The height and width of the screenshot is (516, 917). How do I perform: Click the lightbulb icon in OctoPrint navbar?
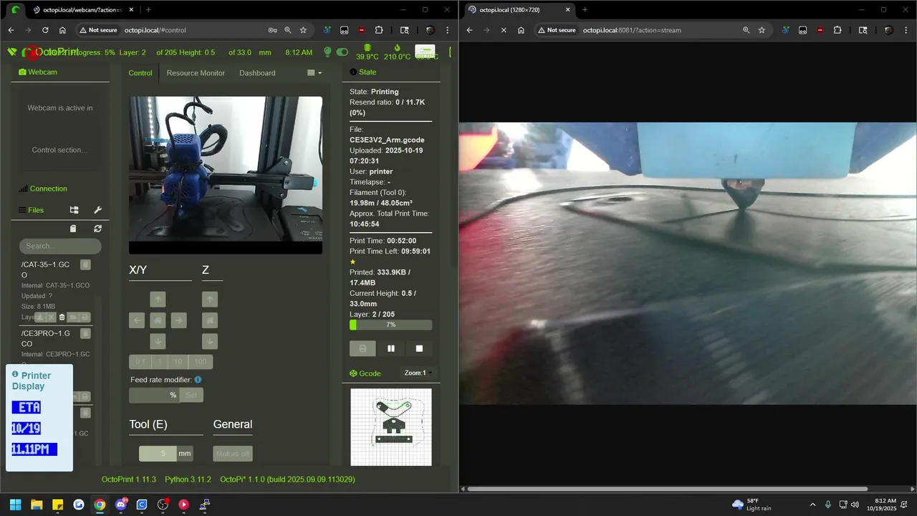[x=327, y=52]
